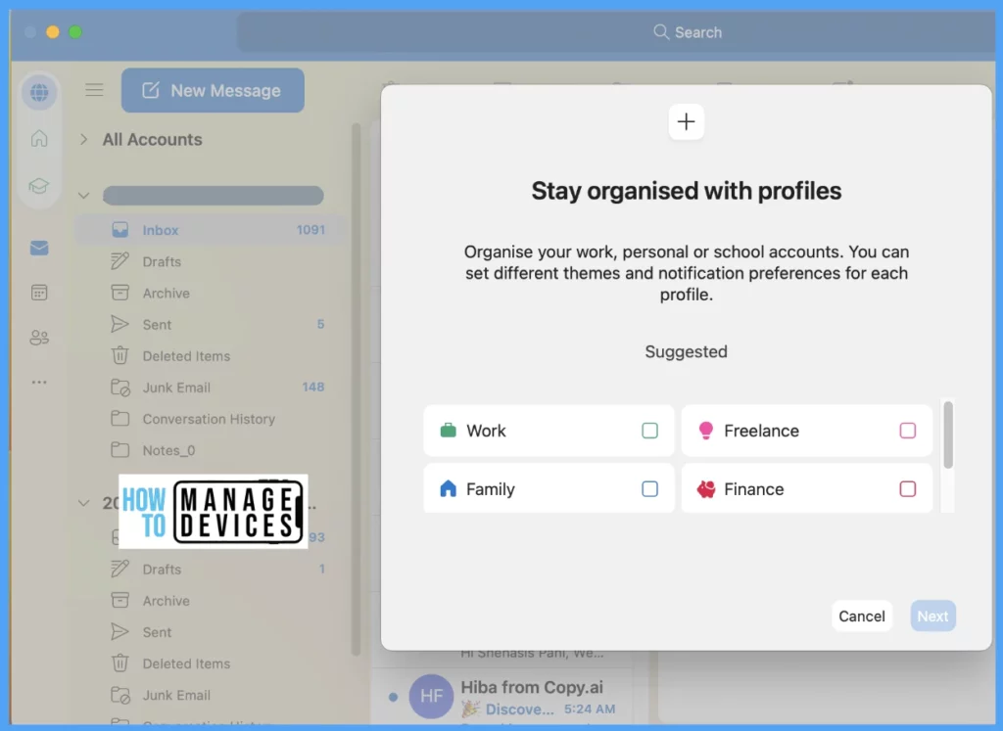Open the People contacts icon
The width and height of the screenshot is (1003, 731).
[x=39, y=338]
